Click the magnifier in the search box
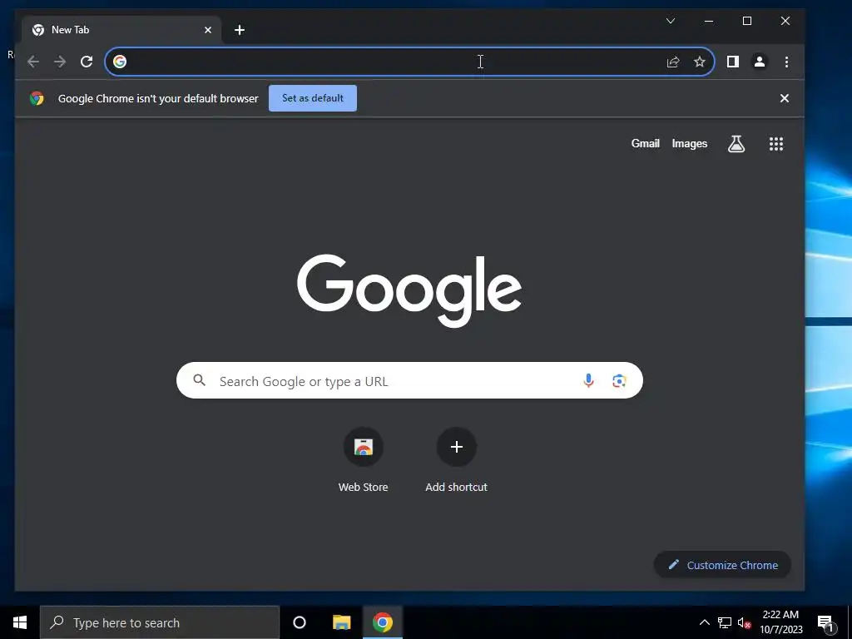852x639 pixels. point(200,380)
